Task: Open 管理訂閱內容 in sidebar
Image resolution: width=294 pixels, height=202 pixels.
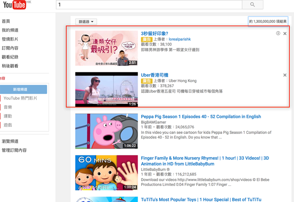Action: pyautogui.click(x=14, y=150)
